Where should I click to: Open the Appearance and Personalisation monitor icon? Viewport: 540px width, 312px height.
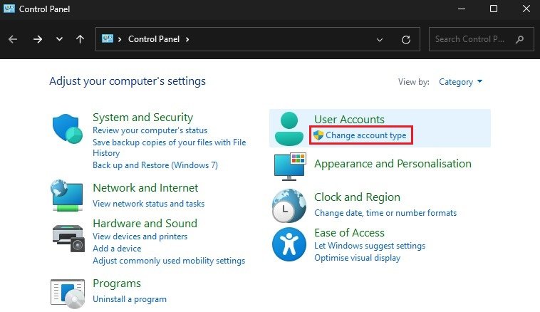(x=289, y=167)
